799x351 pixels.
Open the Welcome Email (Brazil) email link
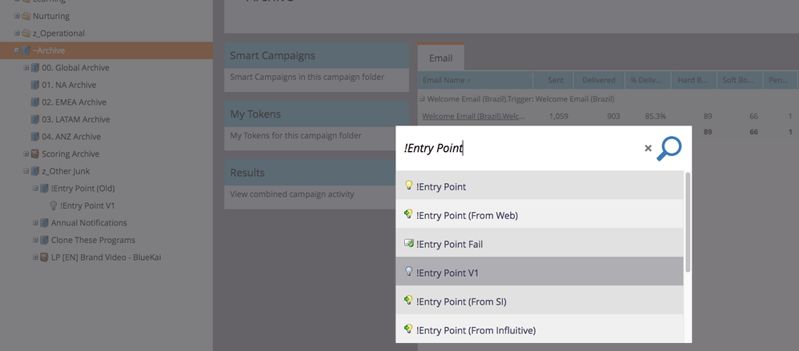pyautogui.click(x=473, y=116)
